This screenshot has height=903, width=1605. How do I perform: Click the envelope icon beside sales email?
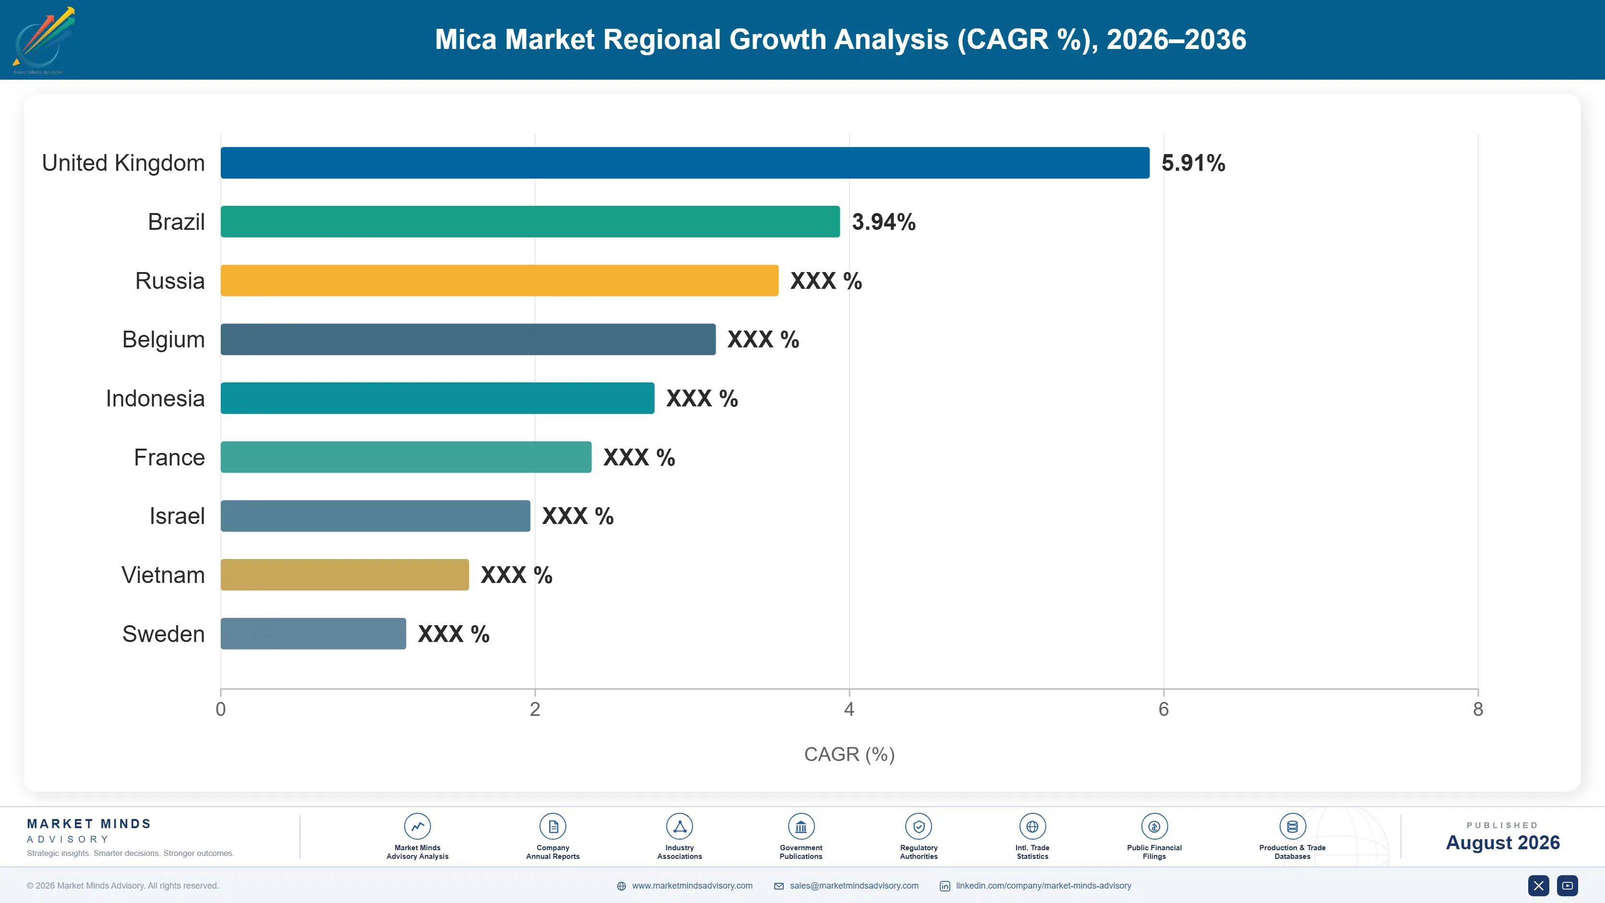tap(779, 886)
